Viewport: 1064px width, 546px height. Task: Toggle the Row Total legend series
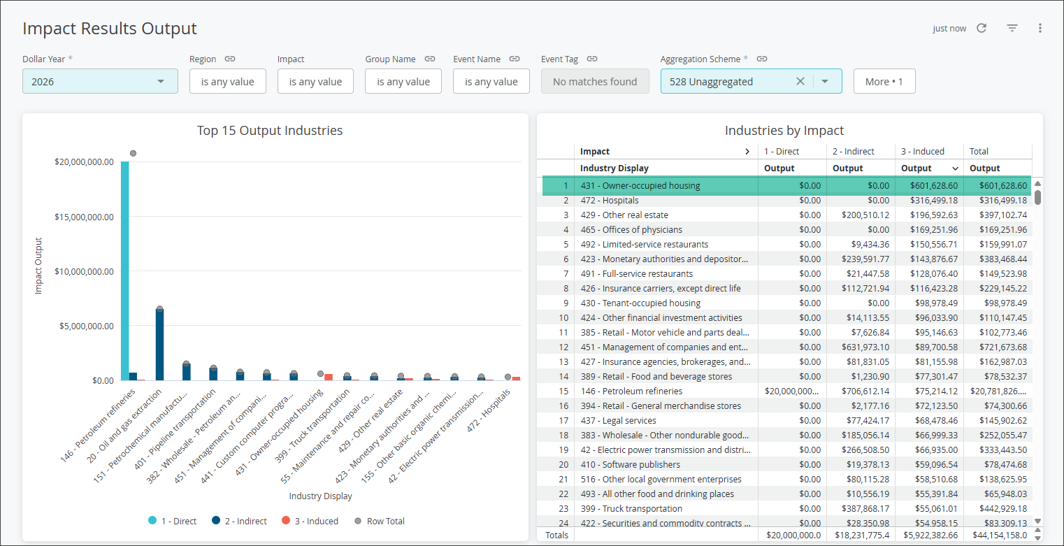coord(379,521)
